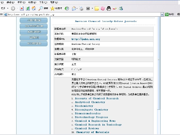The height and width of the screenshot is (135, 180).
Task: Open Chemical Research in Toxicology link
Action: (x=98, y=125)
